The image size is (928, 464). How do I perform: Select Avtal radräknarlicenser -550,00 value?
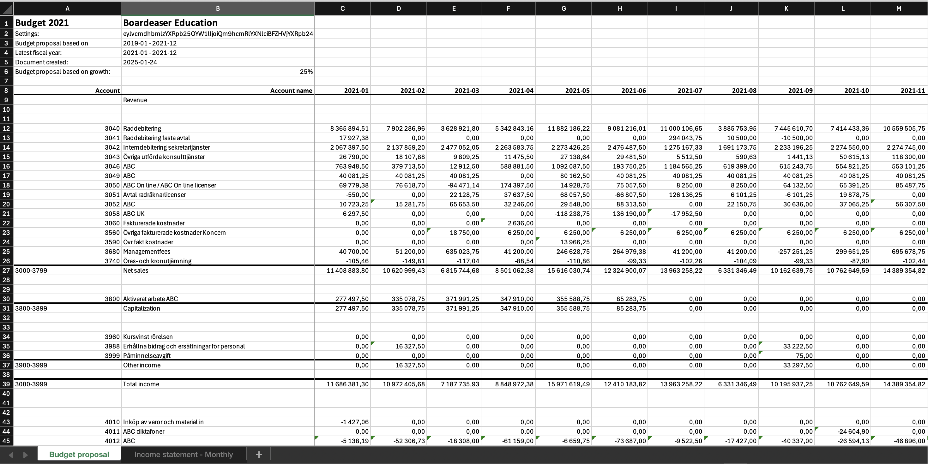(x=342, y=195)
